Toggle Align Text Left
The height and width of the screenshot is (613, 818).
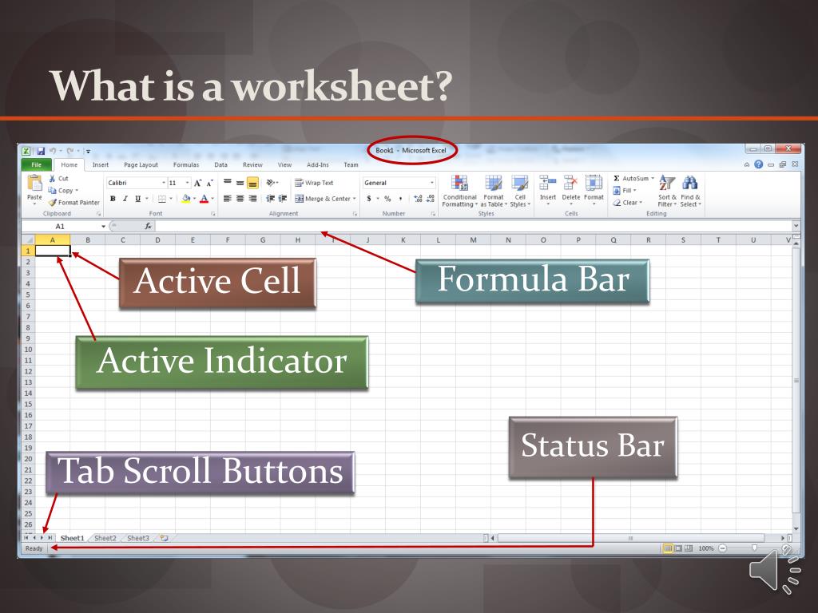coord(228,199)
